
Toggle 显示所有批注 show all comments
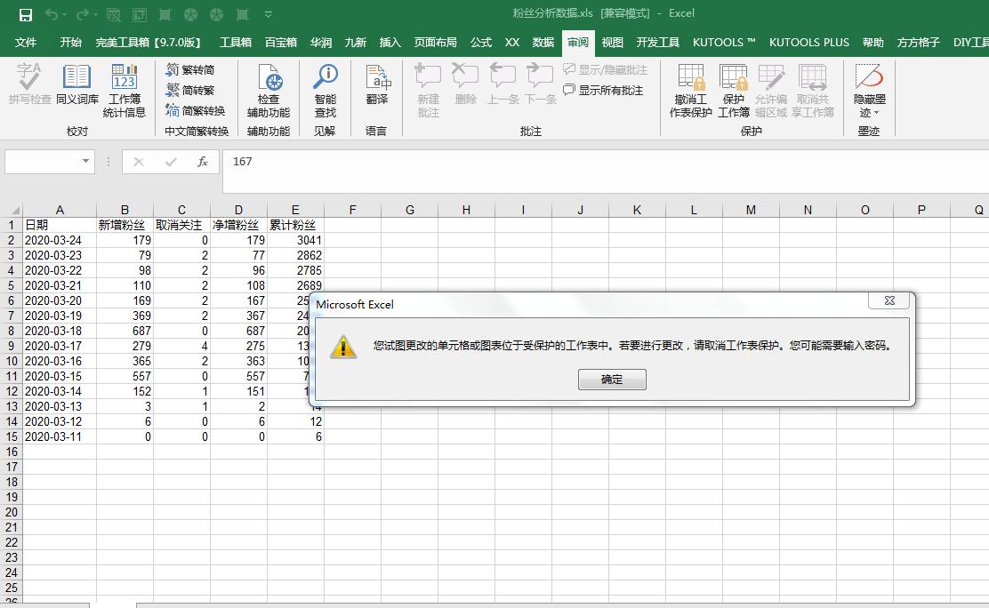(x=603, y=90)
